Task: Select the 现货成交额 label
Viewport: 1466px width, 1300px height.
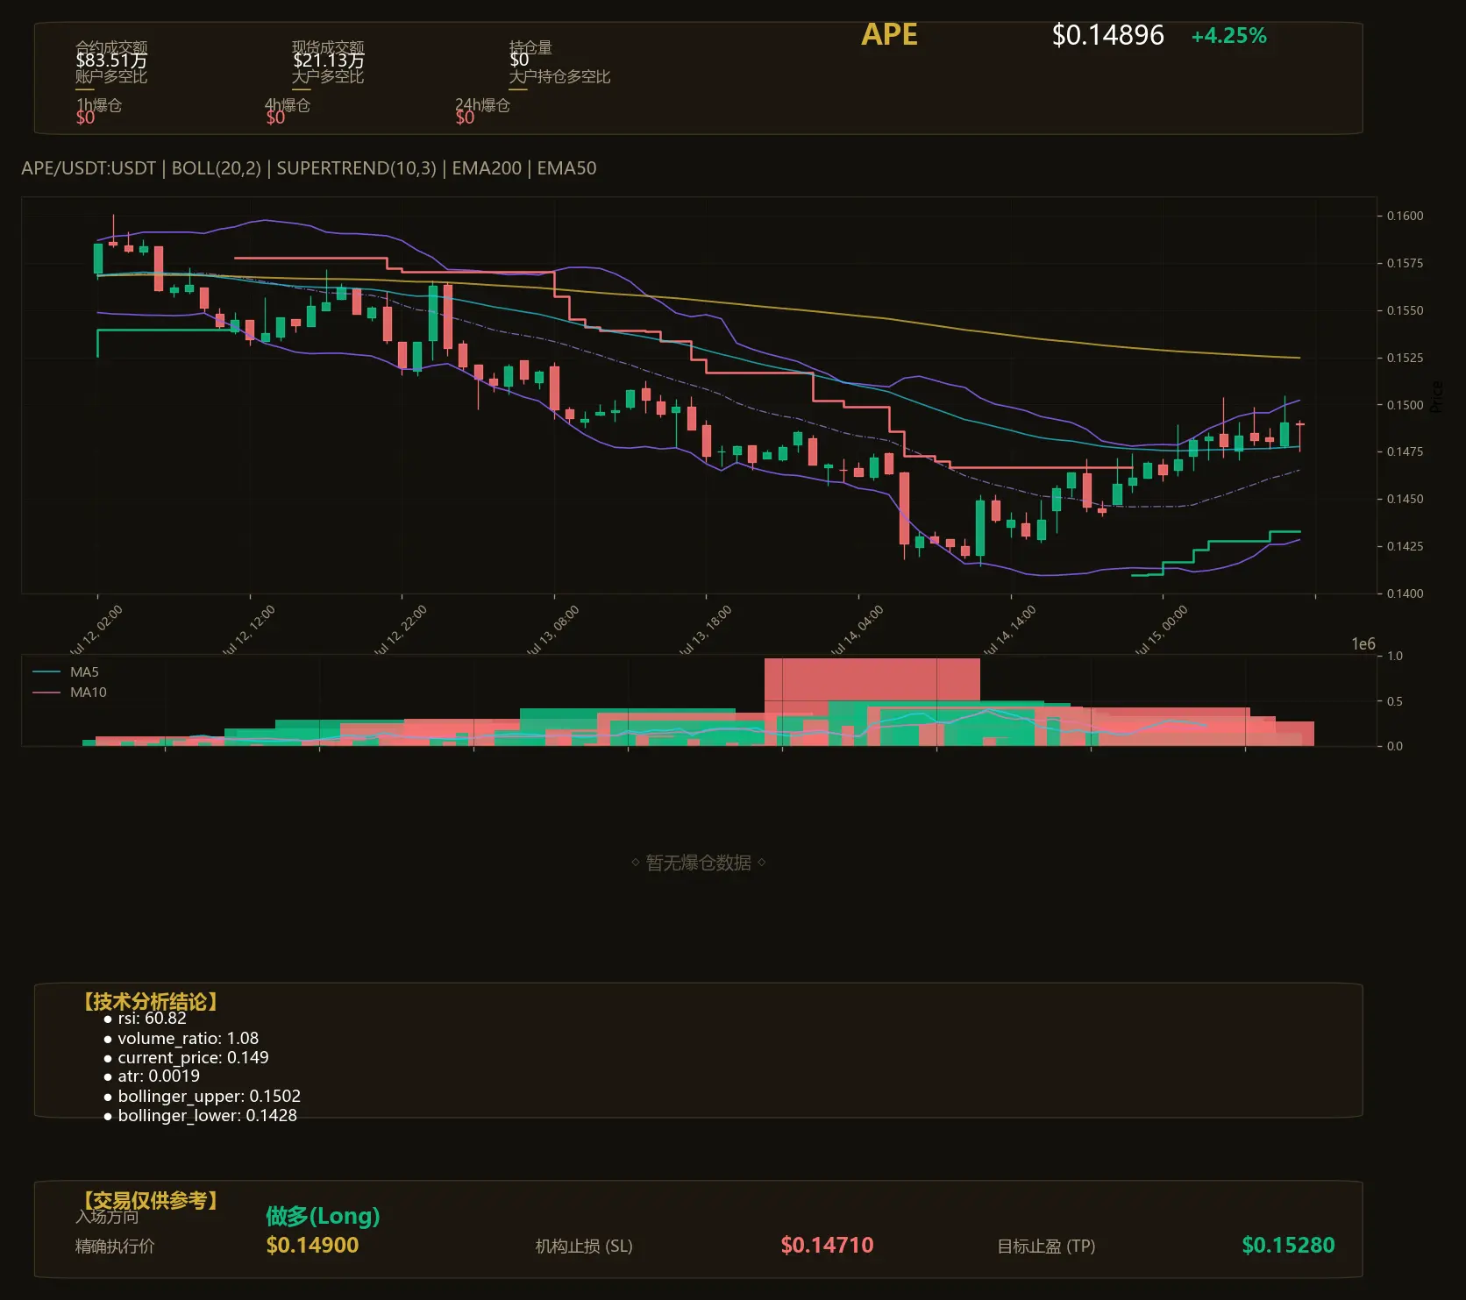Action: [328, 47]
